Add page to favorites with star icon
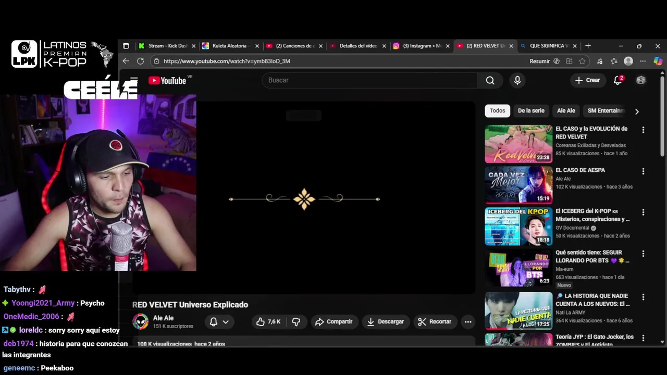This screenshot has height=375, width=667. point(582,61)
